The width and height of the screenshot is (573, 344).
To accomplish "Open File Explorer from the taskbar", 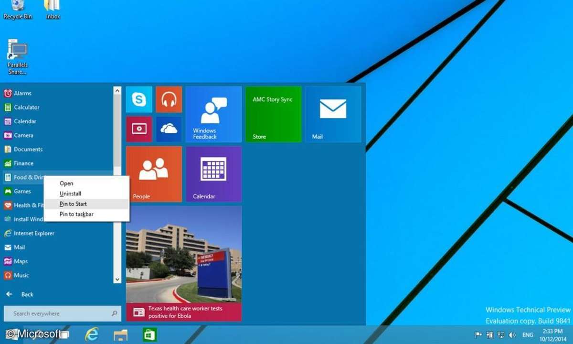I will coord(120,334).
